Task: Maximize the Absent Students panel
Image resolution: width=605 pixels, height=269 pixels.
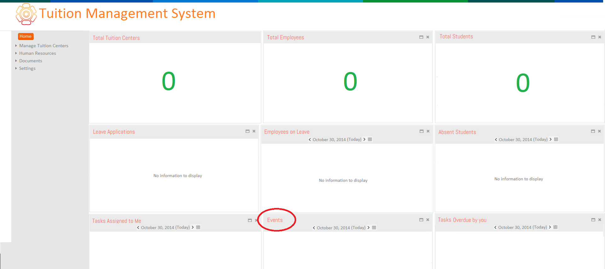Action: [x=593, y=131]
